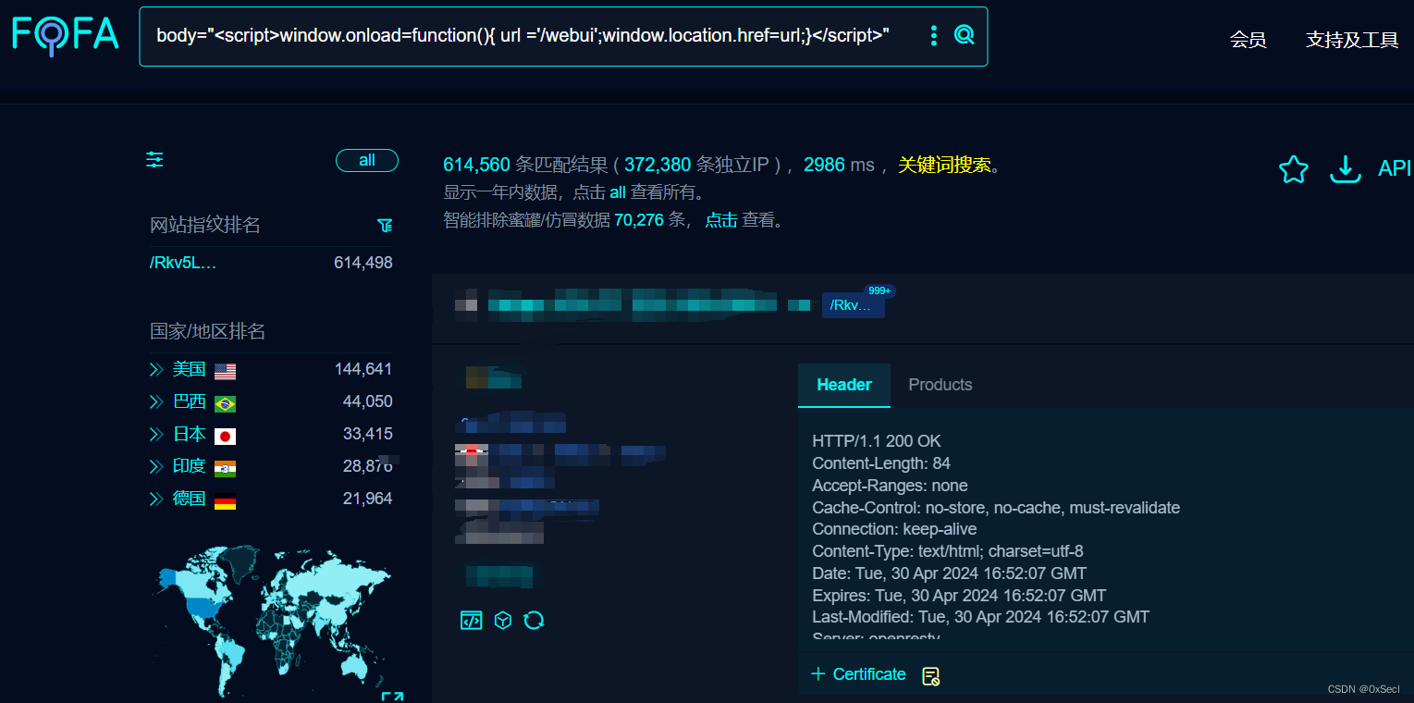
Task: Click the star icon to bookmark query
Action: [x=1293, y=169]
